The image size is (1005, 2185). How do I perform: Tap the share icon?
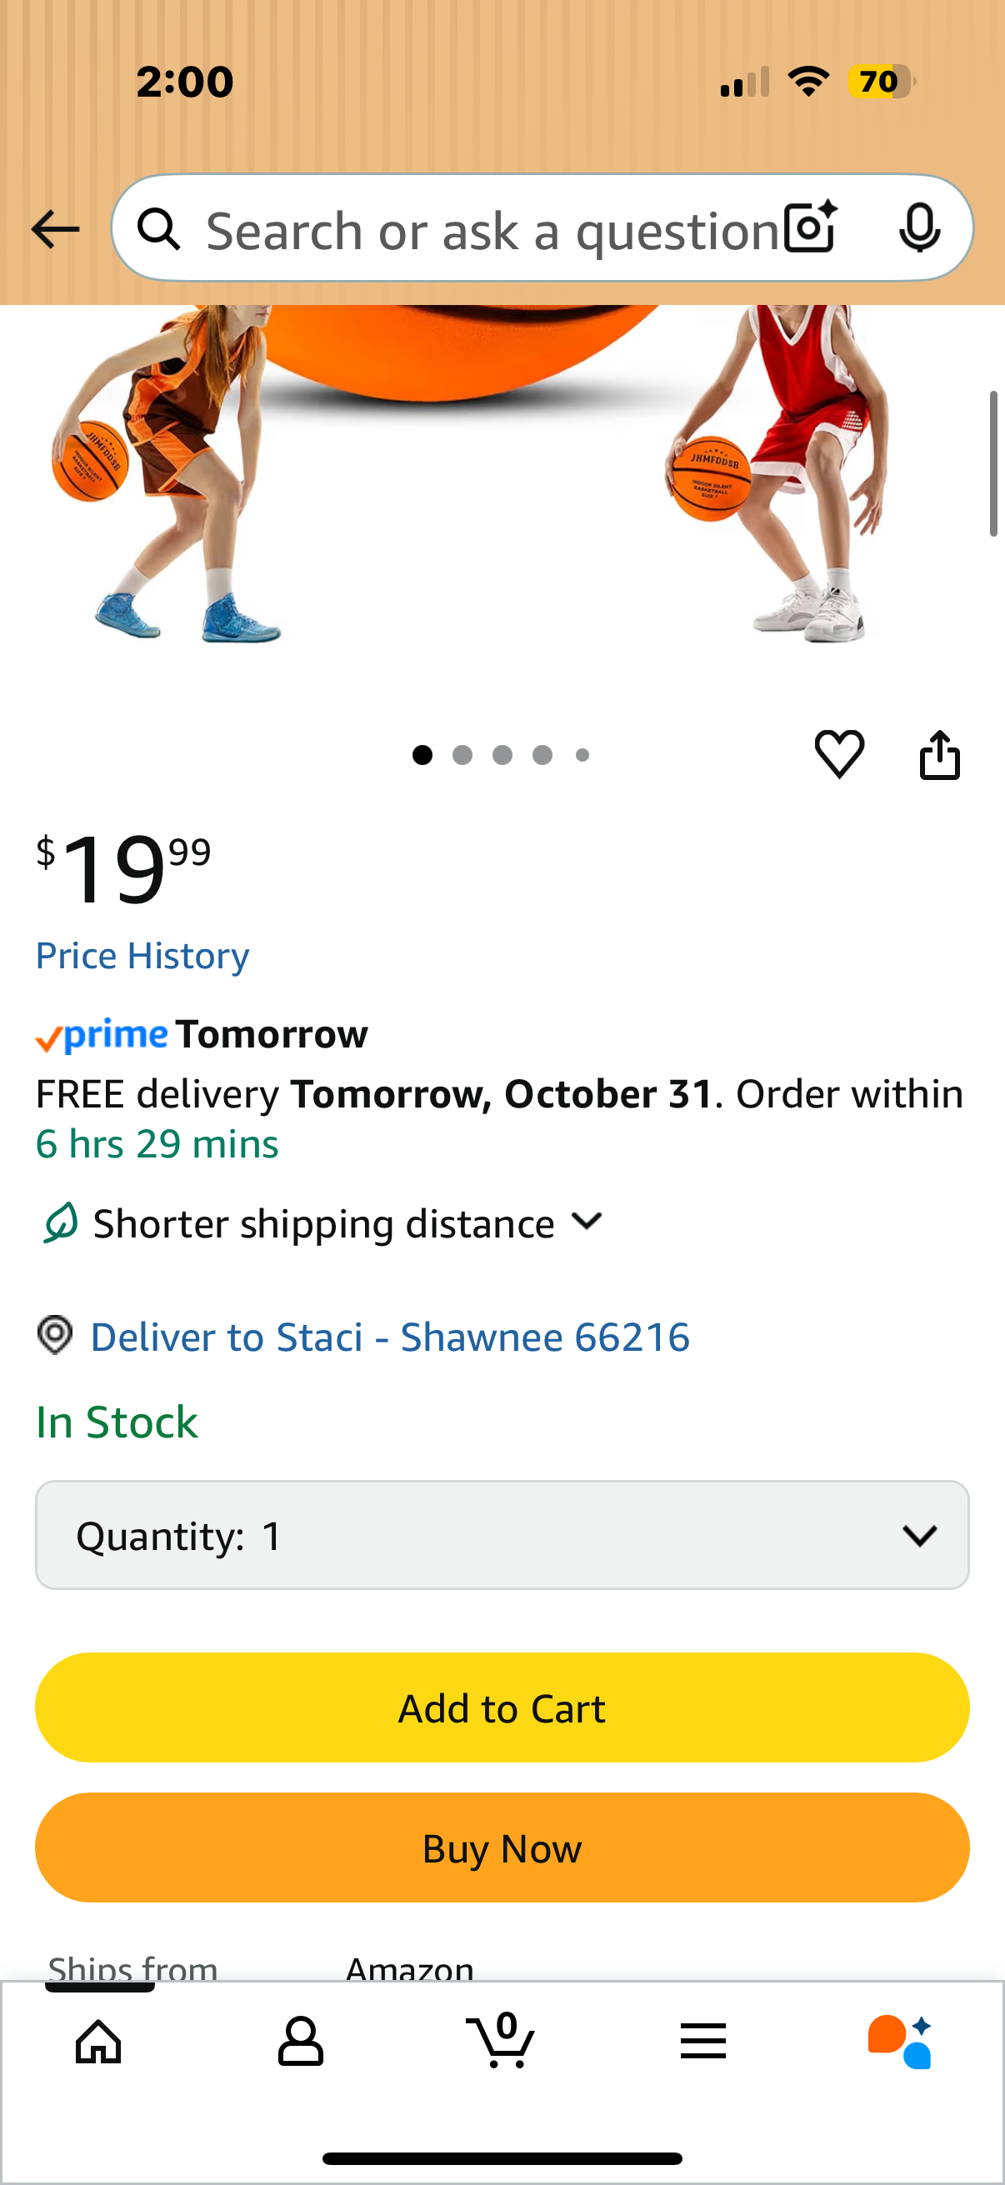pyautogui.click(x=940, y=754)
